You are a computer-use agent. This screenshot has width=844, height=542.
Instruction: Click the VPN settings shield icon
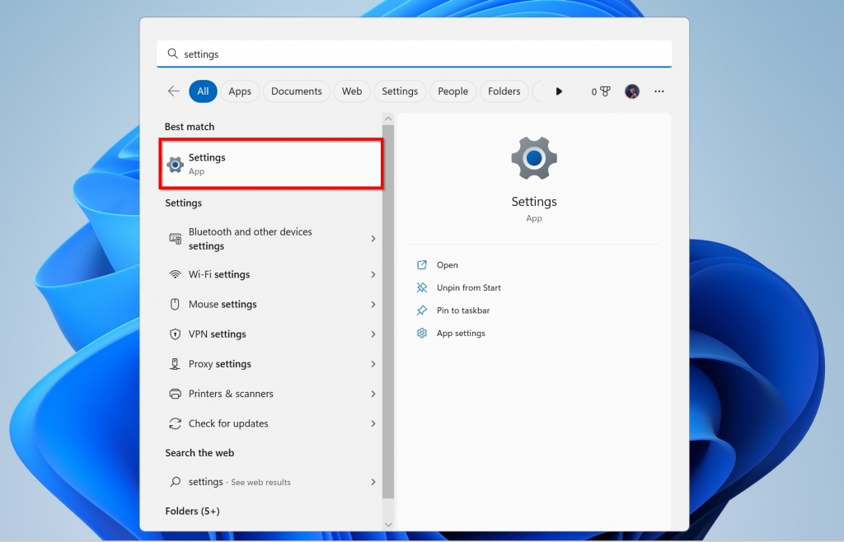pyautogui.click(x=175, y=334)
